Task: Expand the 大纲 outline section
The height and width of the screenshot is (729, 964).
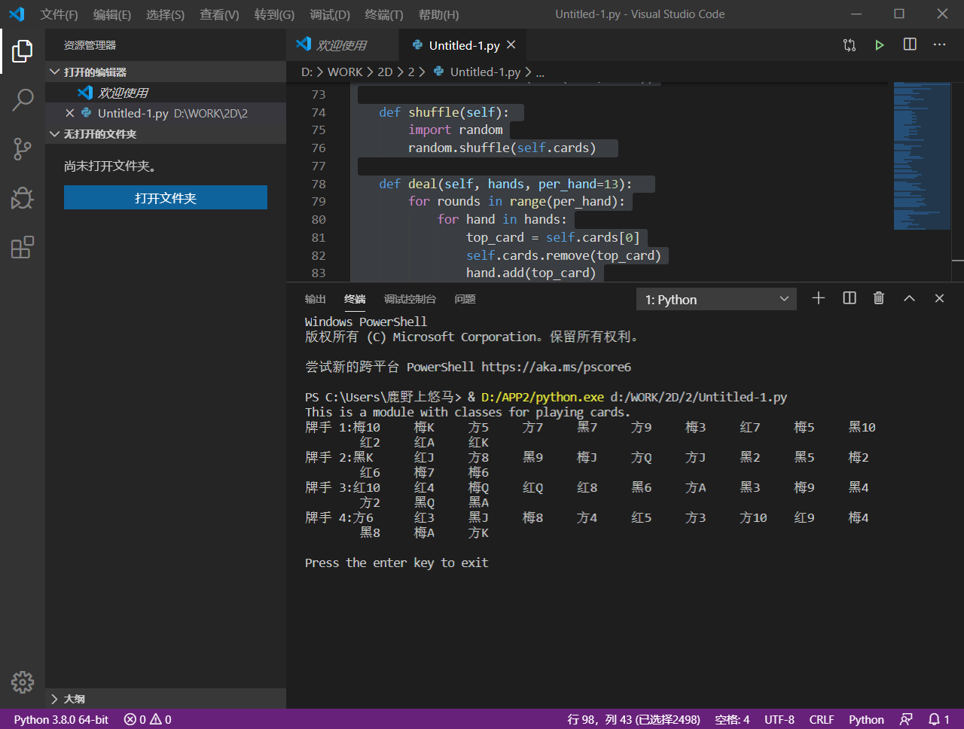Action: (x=74, y=699)
